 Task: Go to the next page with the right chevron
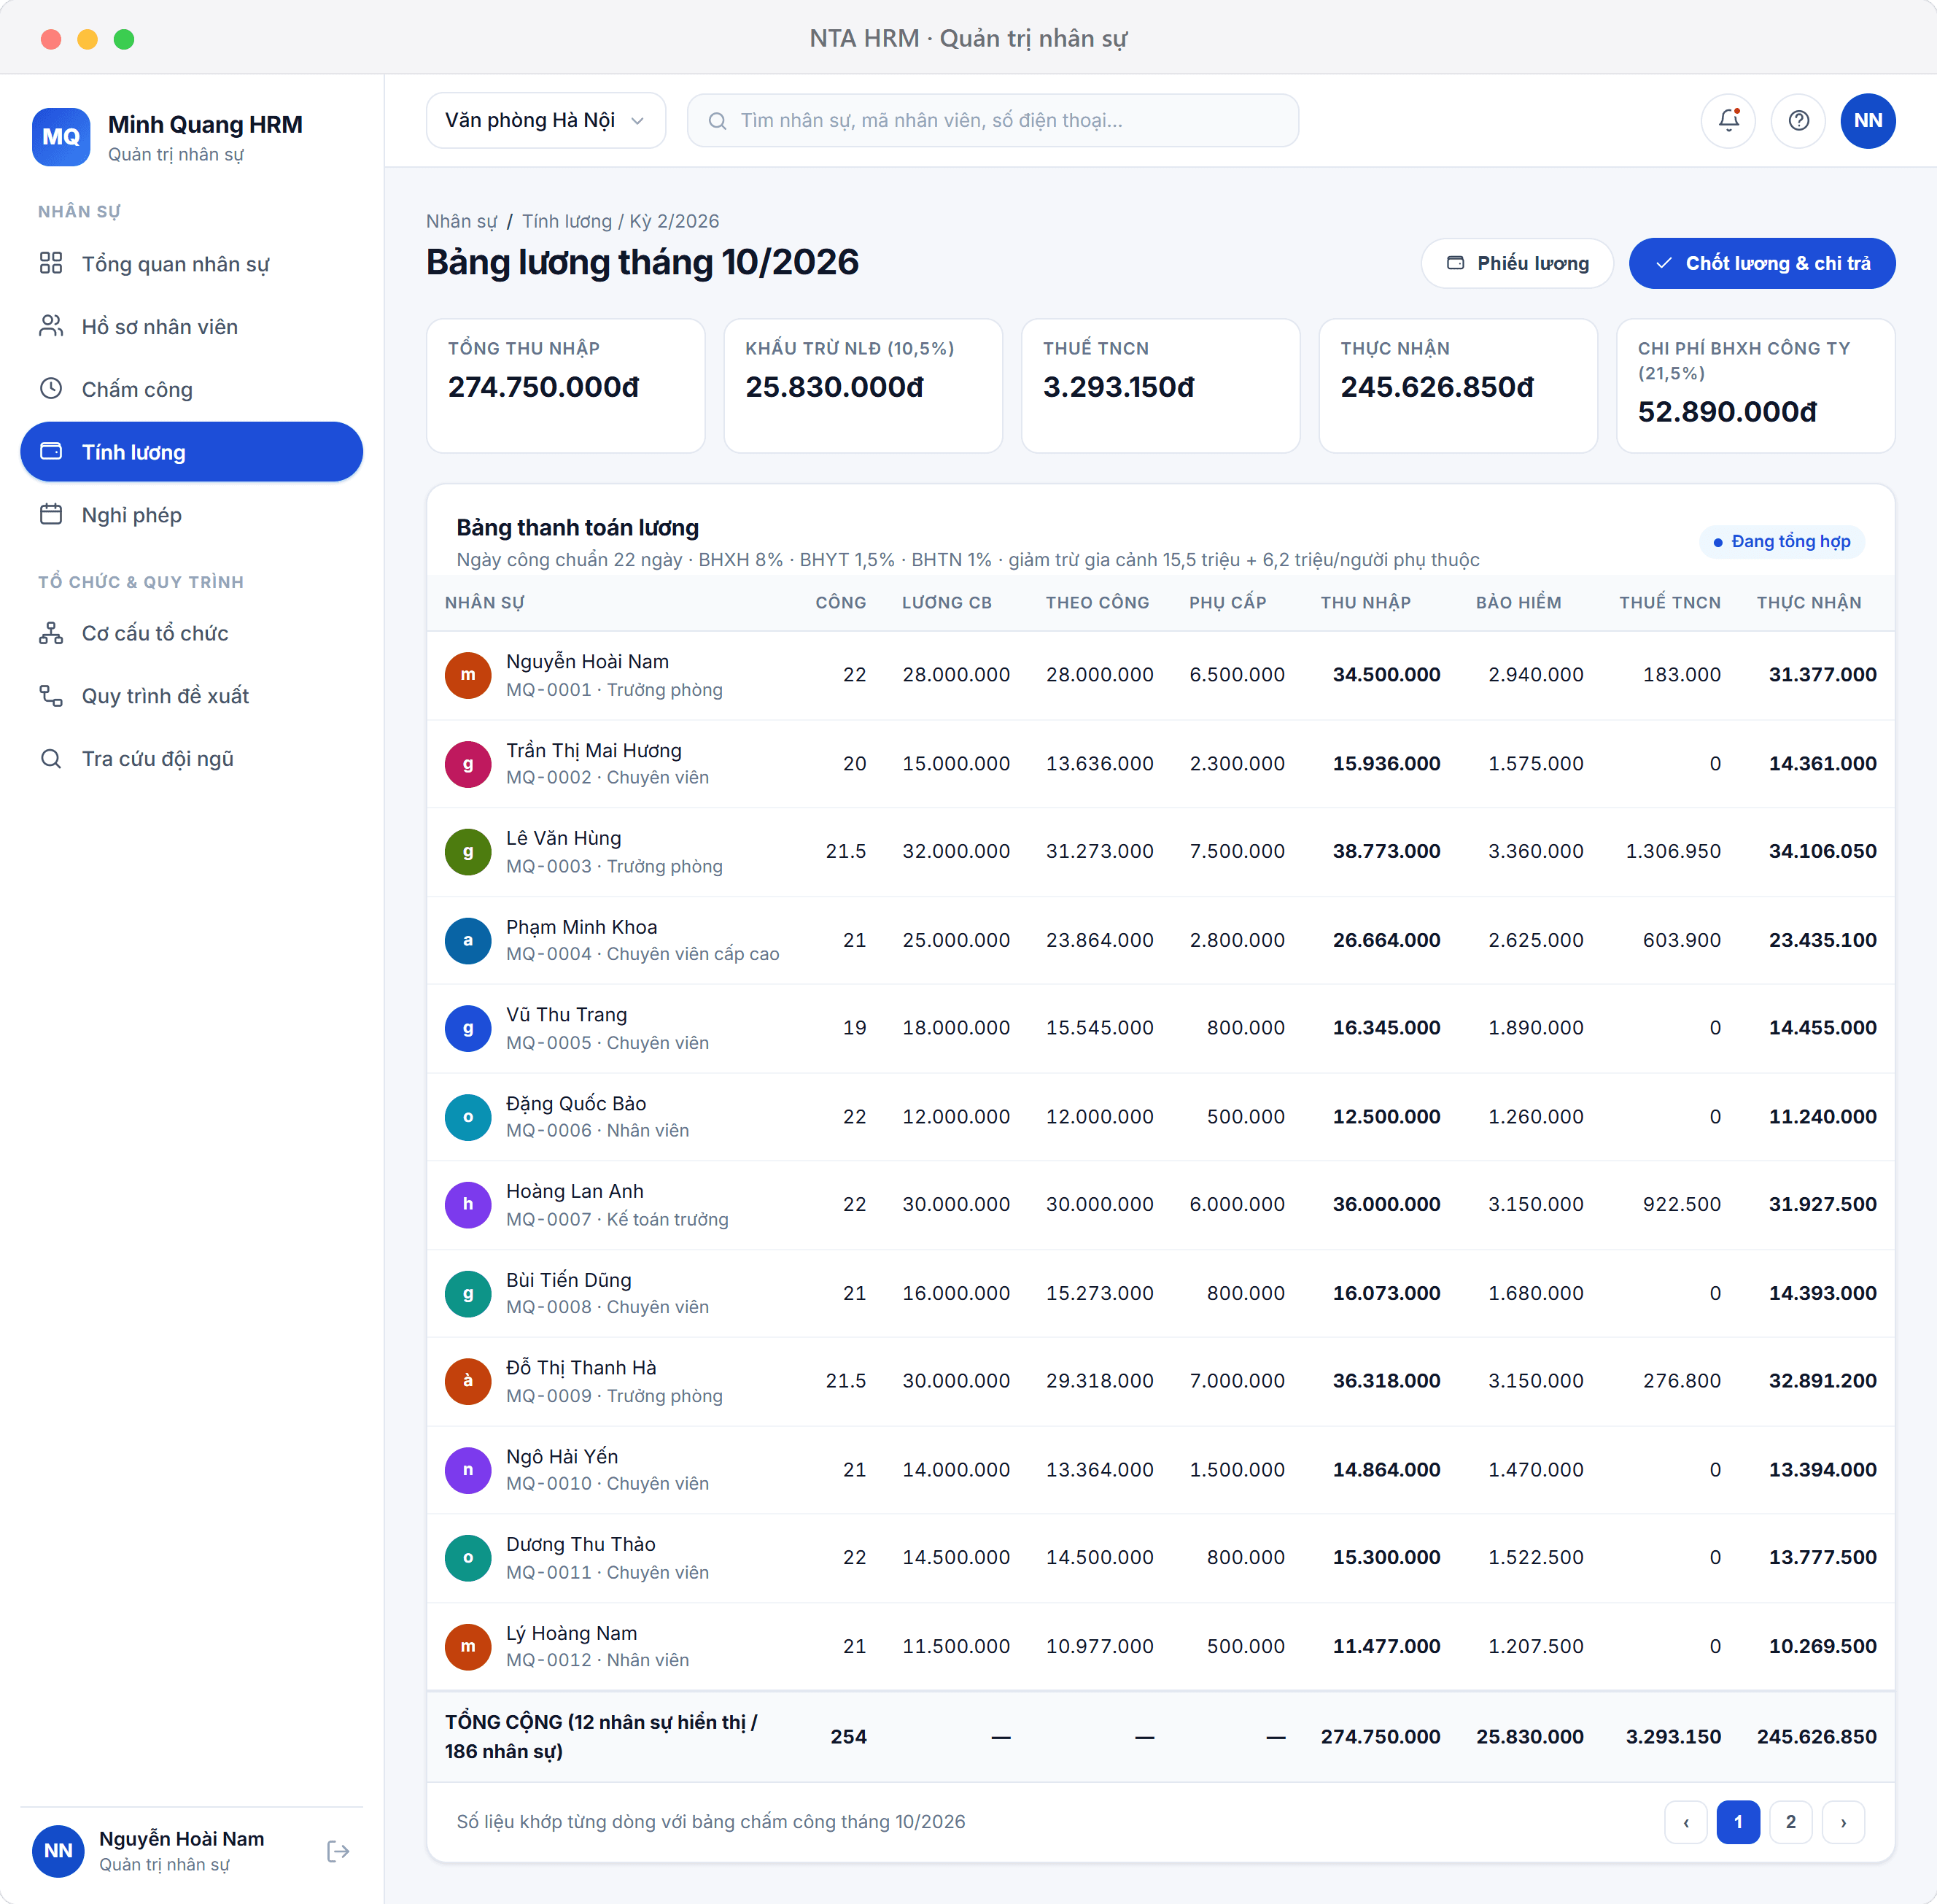coord(1843,1822)
